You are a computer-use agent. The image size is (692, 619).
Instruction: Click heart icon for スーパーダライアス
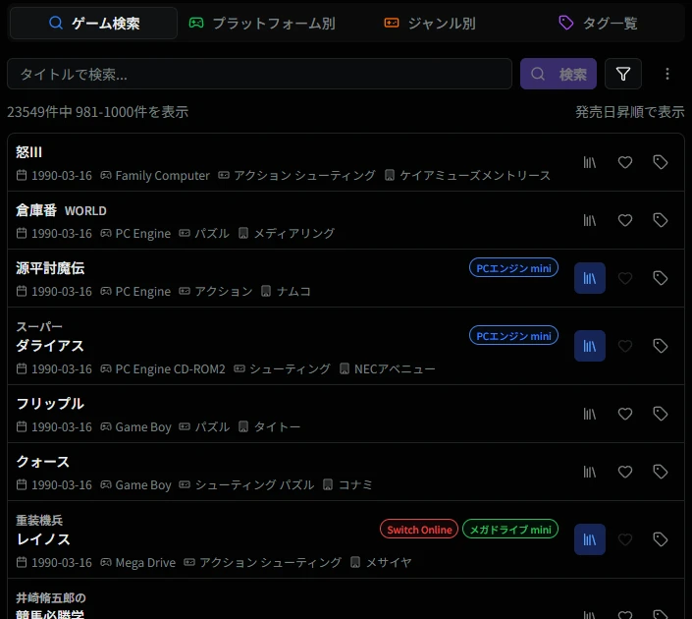pyautogui.click(x=625, y=346)
